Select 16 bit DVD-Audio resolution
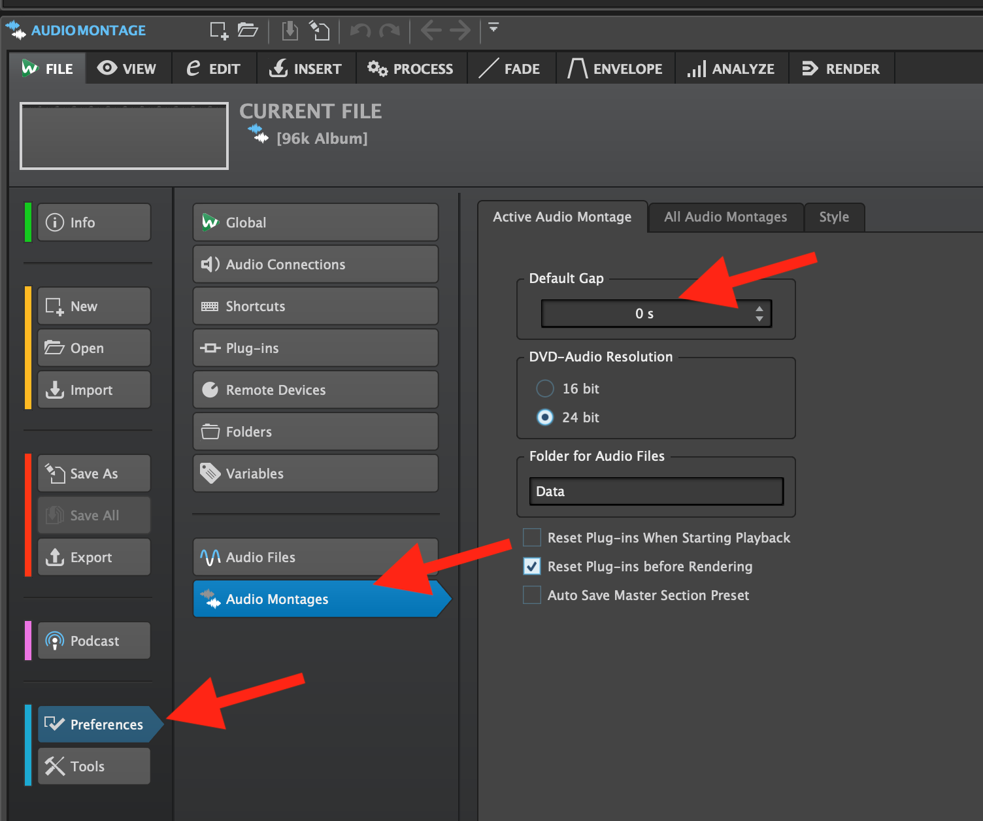Screen dimensions: 983x821 [x=545, y=389]
